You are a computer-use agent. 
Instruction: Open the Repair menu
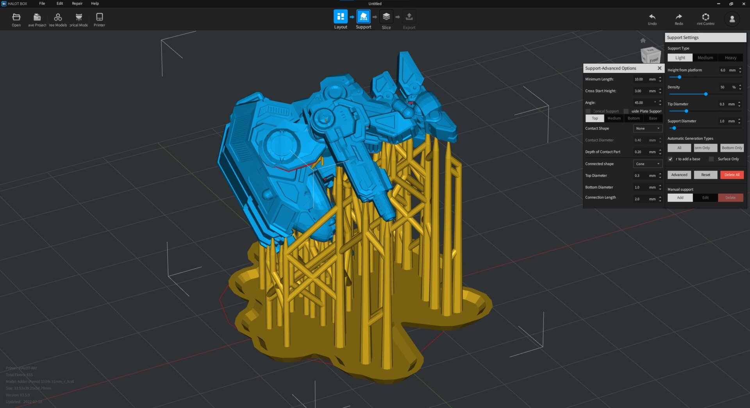click(77, 4)
